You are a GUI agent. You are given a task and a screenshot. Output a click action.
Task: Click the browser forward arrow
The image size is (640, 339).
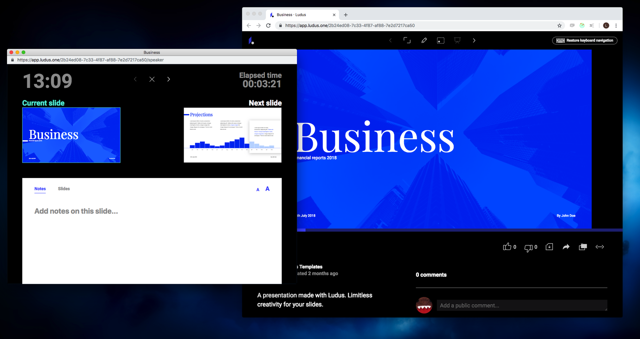click(x=259, y=26)
